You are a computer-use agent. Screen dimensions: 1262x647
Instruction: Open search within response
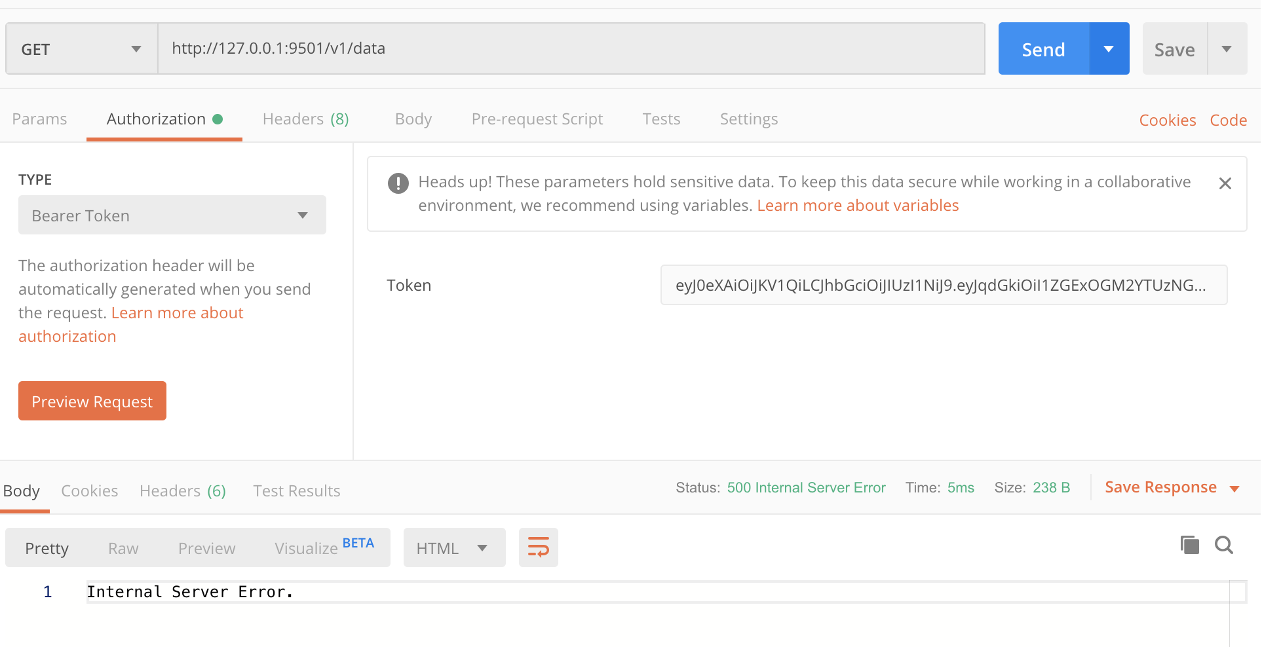(x=1224, y=545)
